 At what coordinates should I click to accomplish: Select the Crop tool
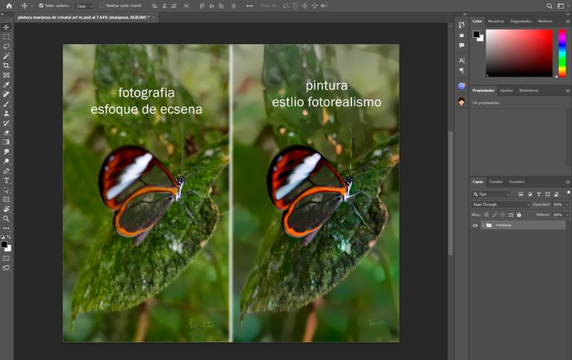(7, 65)
